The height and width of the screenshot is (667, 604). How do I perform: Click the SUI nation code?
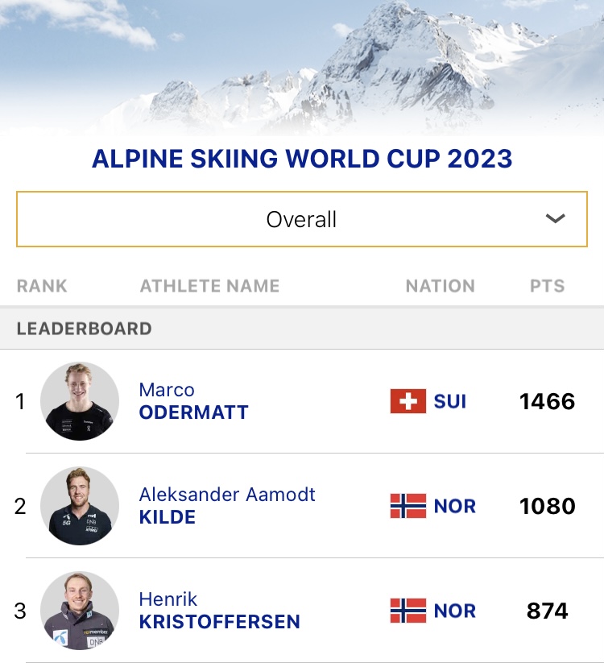click(449, 401)
